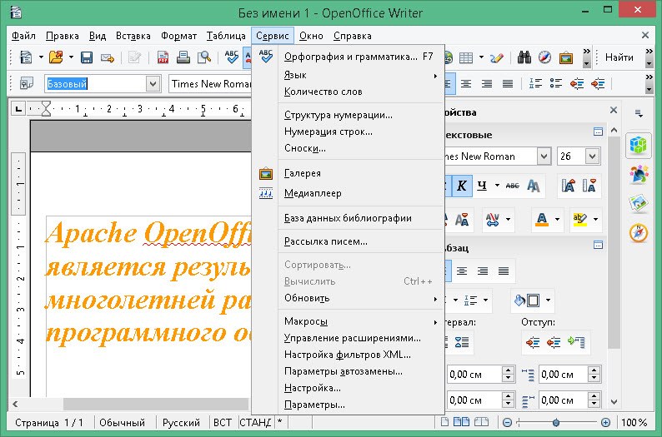Image resolution: width=662 pixels, height=437 pixels.
Task: Open the highlighting color dropdown arrow in the sidebar
Action: click(x=595, y=219)
